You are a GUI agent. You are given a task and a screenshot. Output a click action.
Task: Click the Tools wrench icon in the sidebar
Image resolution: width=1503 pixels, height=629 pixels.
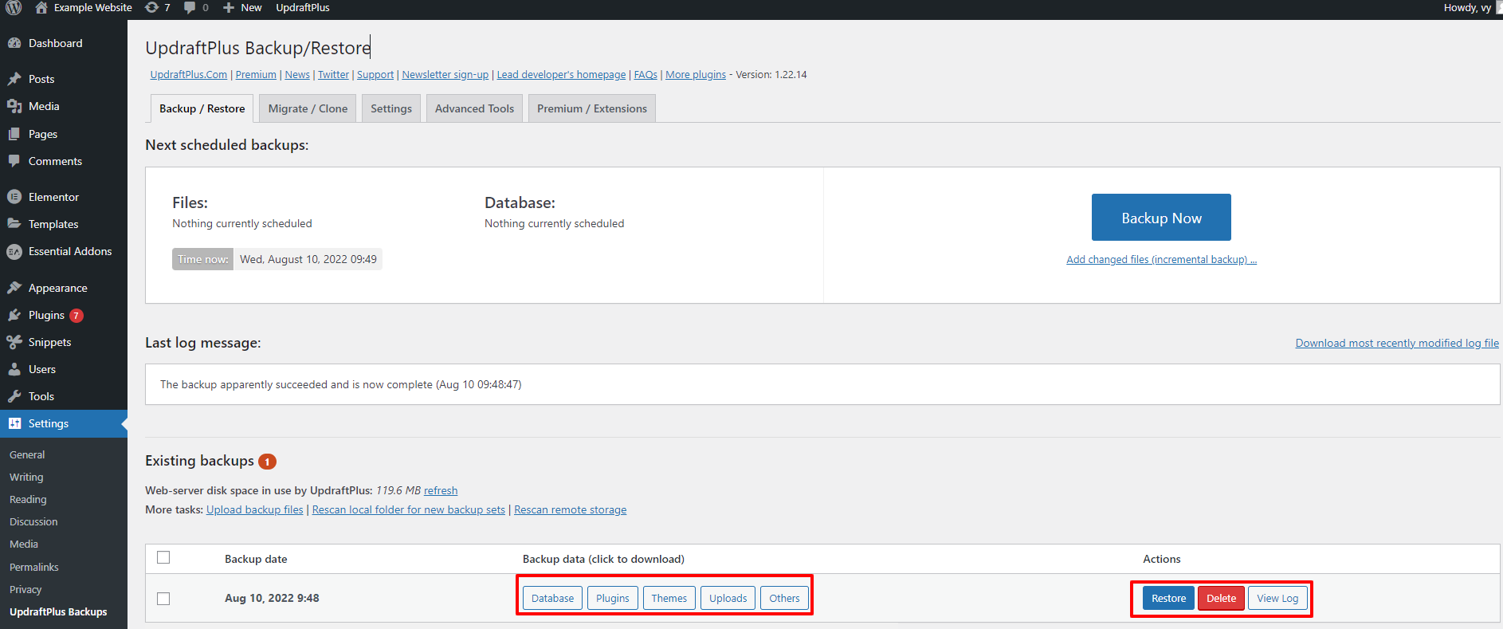coord(14,396)
